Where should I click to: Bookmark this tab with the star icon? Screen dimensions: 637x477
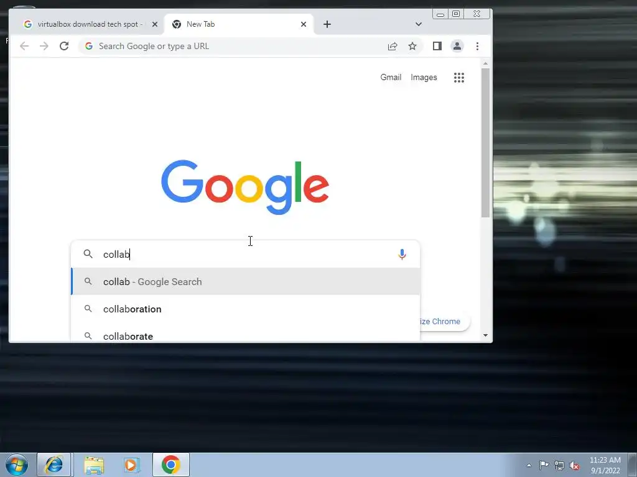click(x=412, y=46)
